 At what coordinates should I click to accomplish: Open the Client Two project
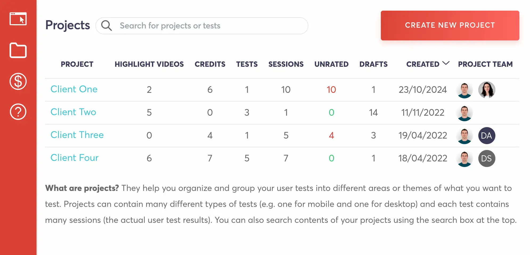[73, 112]
